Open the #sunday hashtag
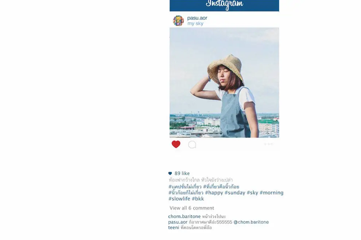This screenshot has height=240, width=361. [235, 193]
